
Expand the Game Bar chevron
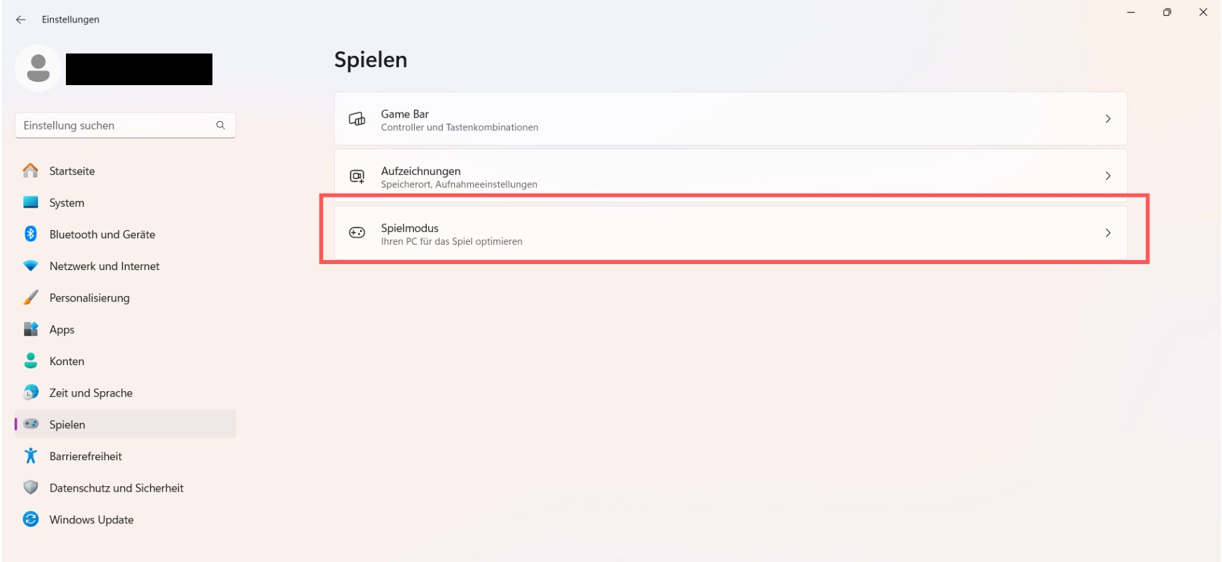(x=1107, y=119)
